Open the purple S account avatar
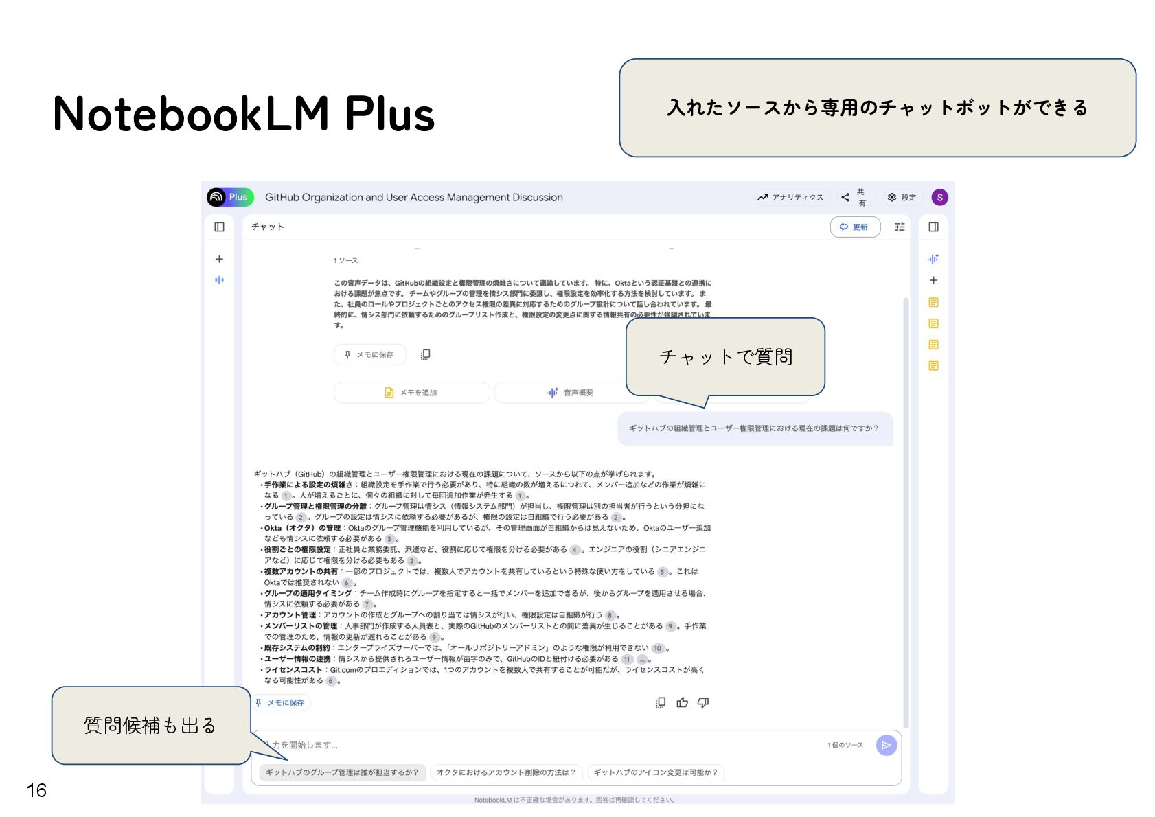 click(939, 197)
